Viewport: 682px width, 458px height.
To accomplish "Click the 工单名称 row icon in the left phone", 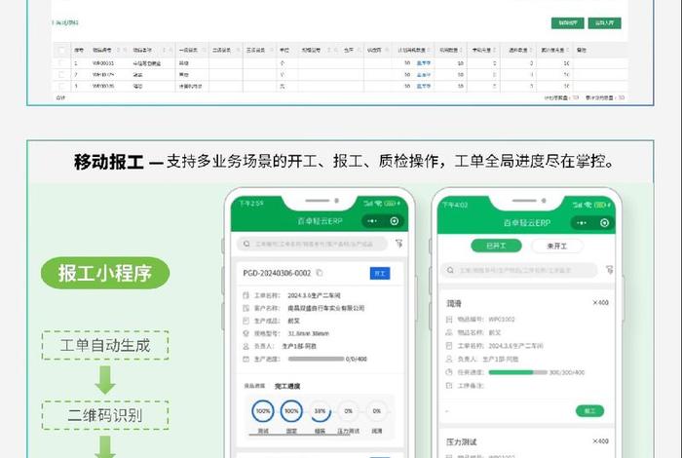I will (x=246, y=295).
